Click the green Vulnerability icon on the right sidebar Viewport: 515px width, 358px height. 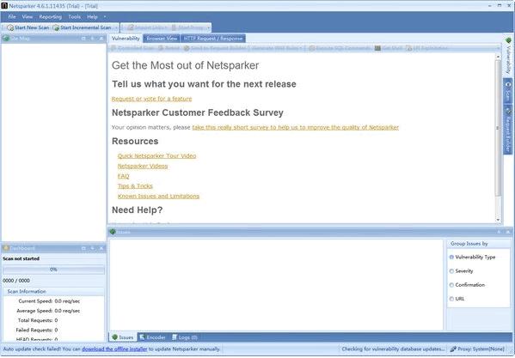(508, 40)
